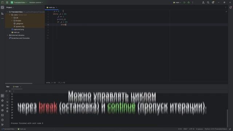Open the Project view dropdown

(x=10, y=7)
